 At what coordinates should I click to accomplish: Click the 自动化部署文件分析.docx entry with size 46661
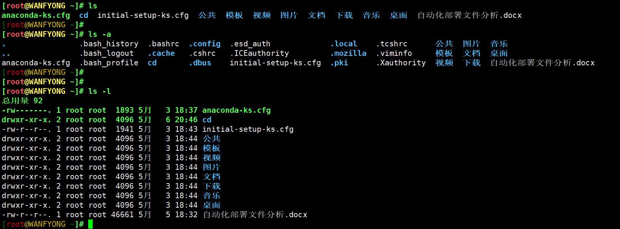click(255, 215)
